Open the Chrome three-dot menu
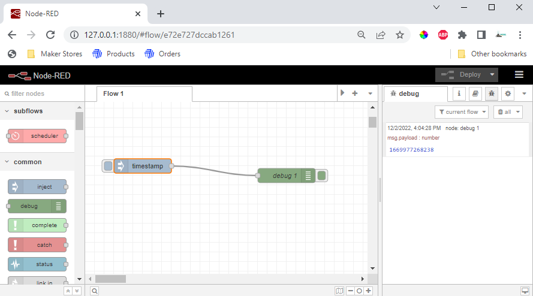 520,35
